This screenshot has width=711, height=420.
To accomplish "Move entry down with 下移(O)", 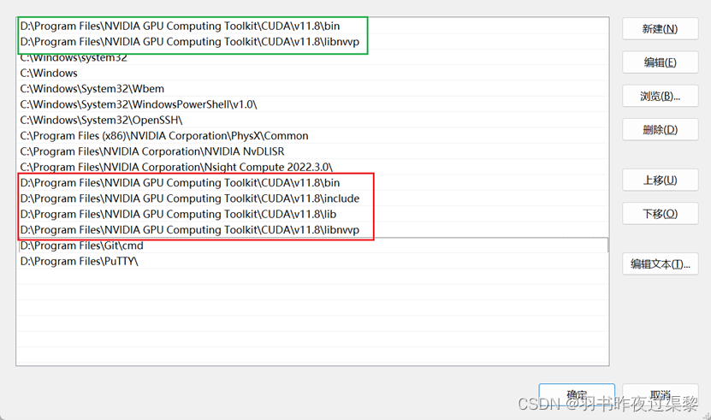I will 661,214.
